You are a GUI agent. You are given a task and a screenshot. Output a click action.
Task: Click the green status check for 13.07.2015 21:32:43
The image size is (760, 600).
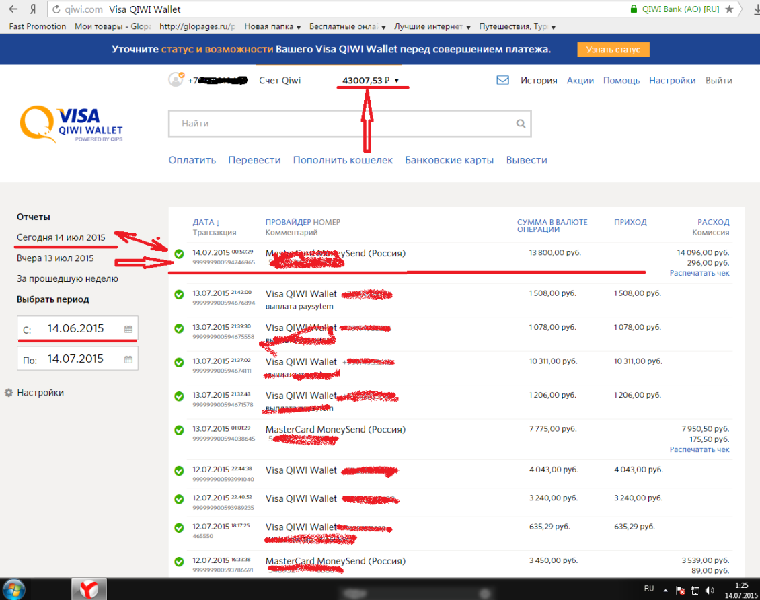(179, 396)
